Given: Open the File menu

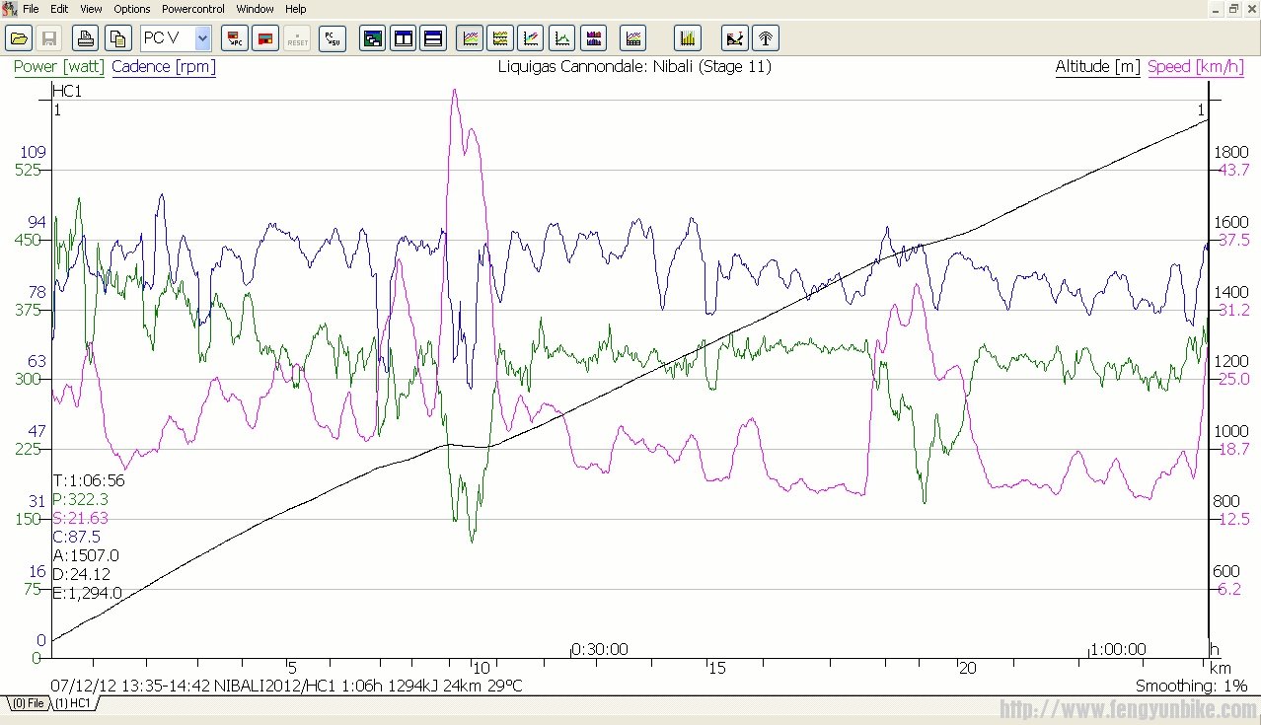Looking at the screenshot, I should coord(31,9).
